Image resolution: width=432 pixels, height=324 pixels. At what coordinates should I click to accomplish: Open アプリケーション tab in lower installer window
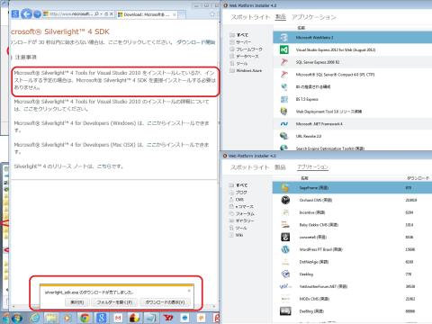312,167
